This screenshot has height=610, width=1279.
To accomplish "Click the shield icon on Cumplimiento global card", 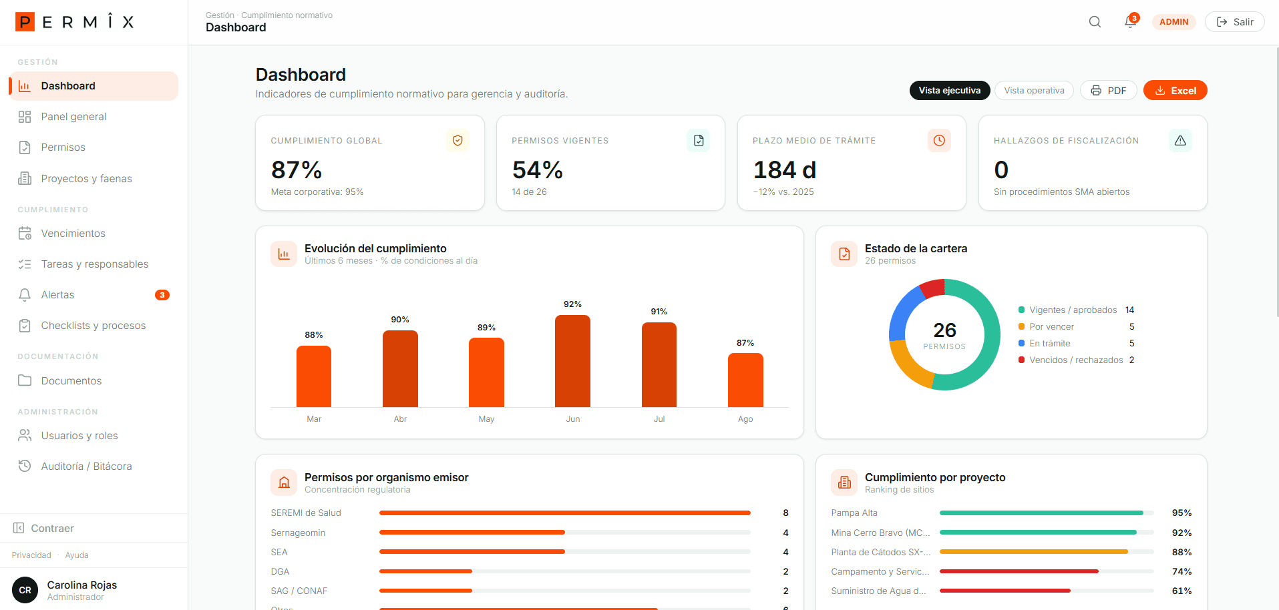I will pyautogui.click(x=458, y=140).
